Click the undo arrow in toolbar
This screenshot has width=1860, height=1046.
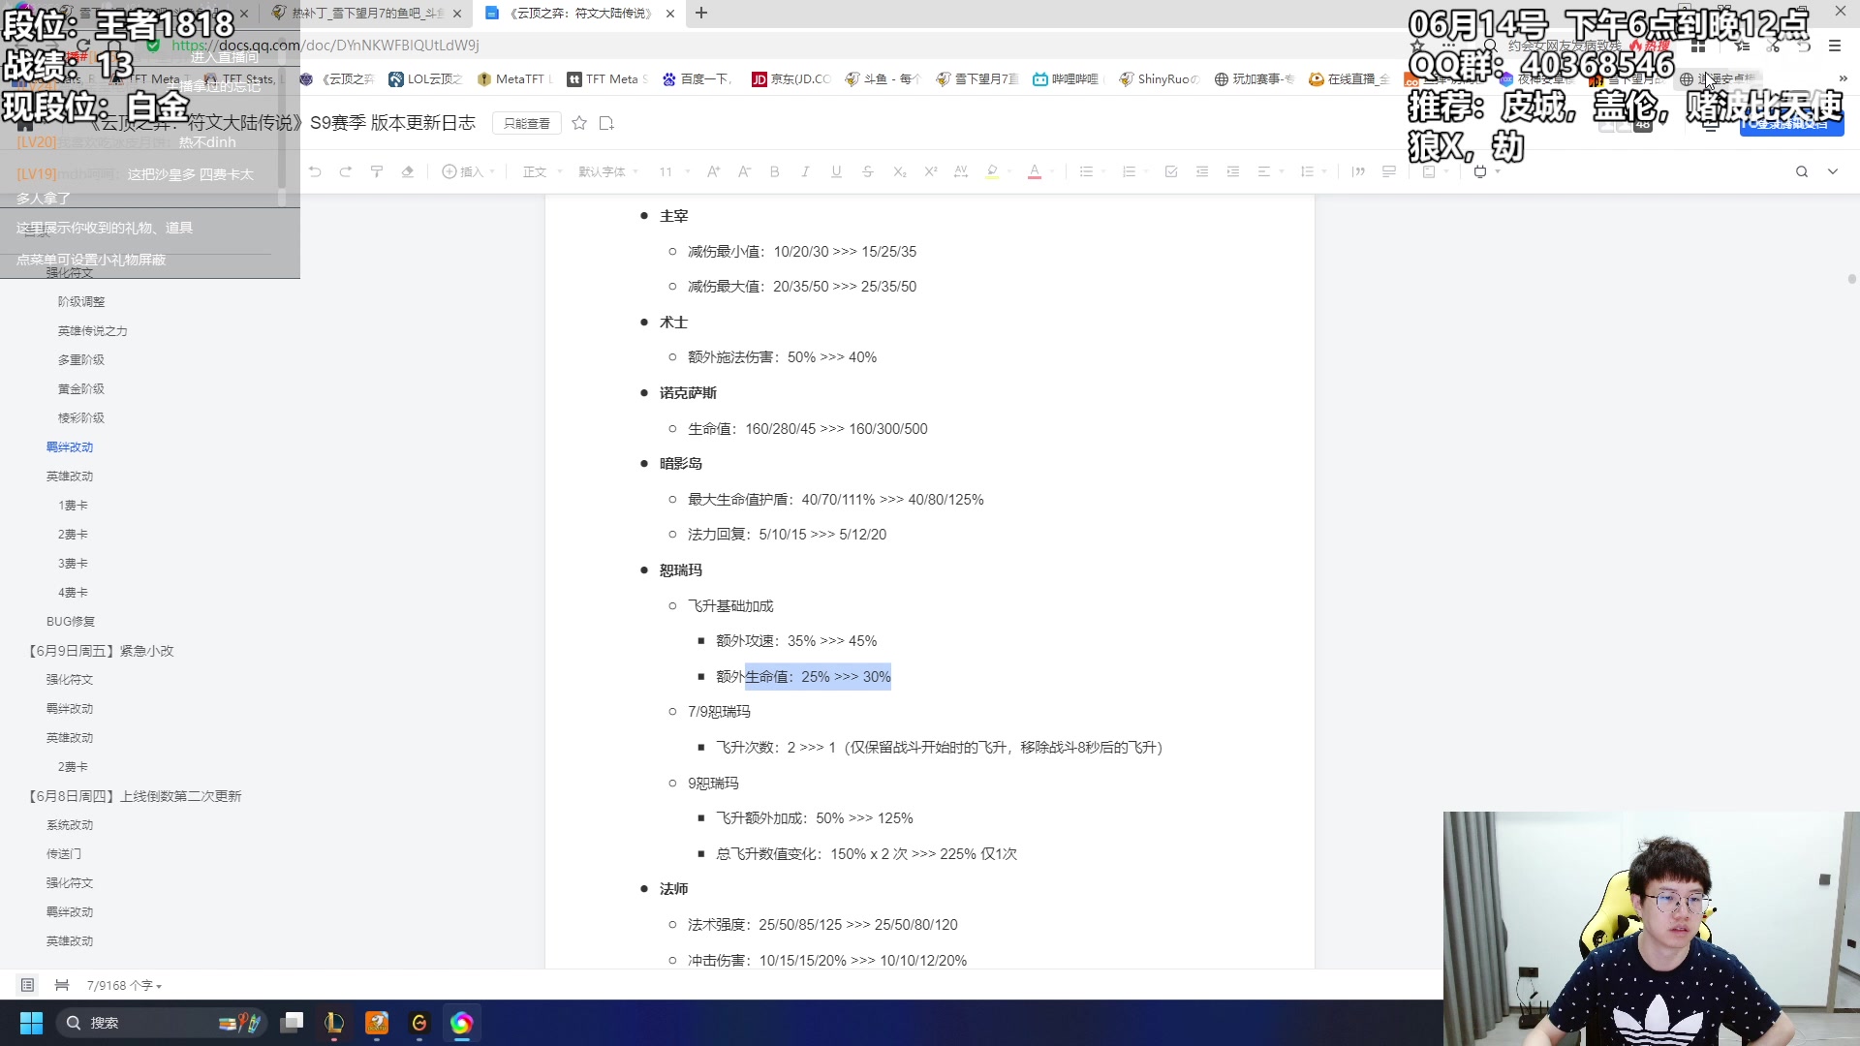tap(315, 171)
